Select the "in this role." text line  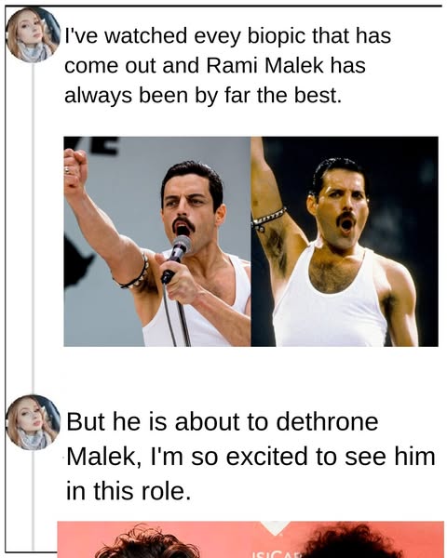(129, 490)
